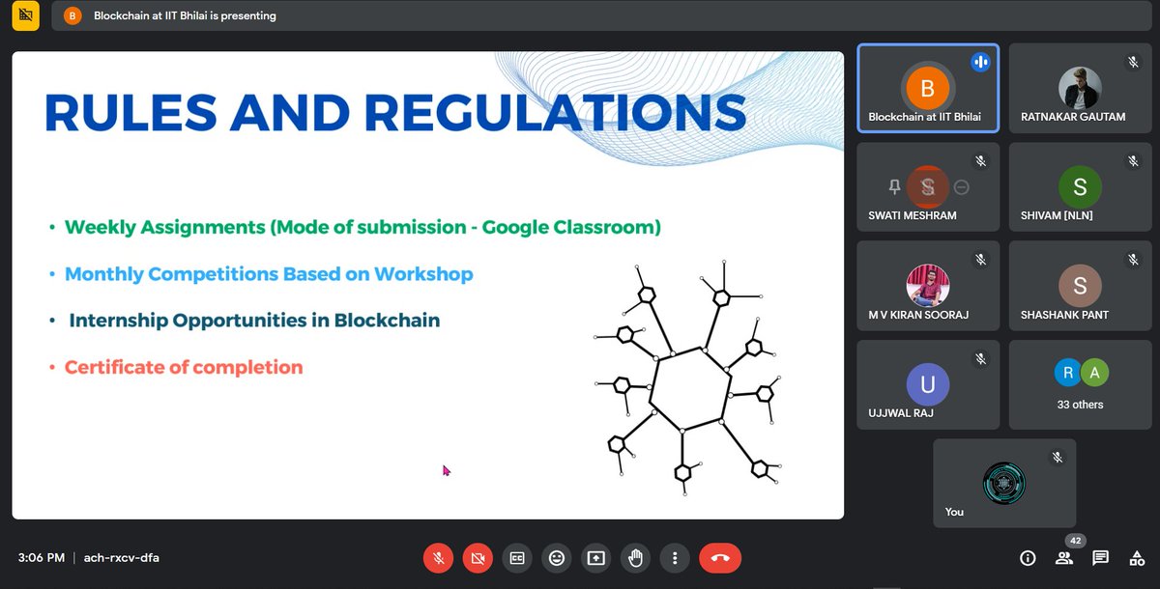The width and height of the screenshot is (1160, 589).
Task: Mute SWATI MESHRAM via center mic icon
Action: point(928,187)
